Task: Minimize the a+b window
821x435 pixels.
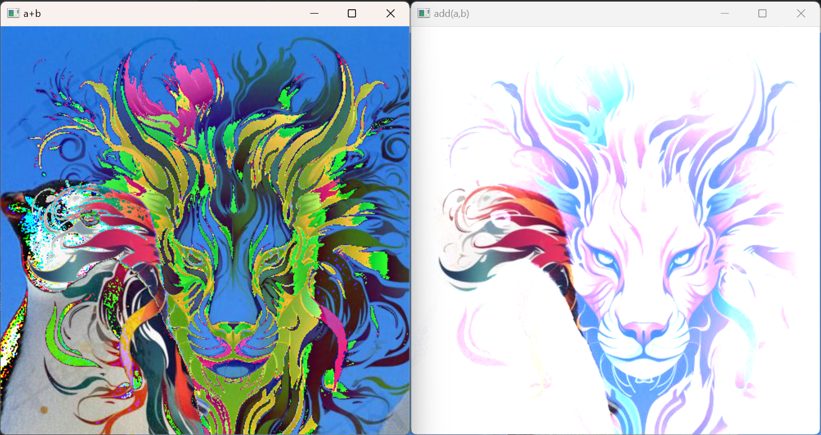Action: click(x=315, y=13)
